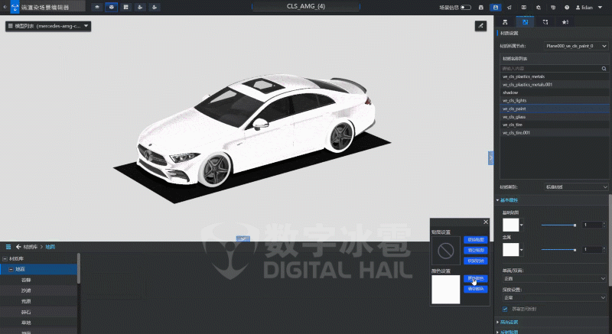The width and height of the screenshot is (612, 334).
Task: Click the back arrow beside the app logo
Action: click(5, 7)
